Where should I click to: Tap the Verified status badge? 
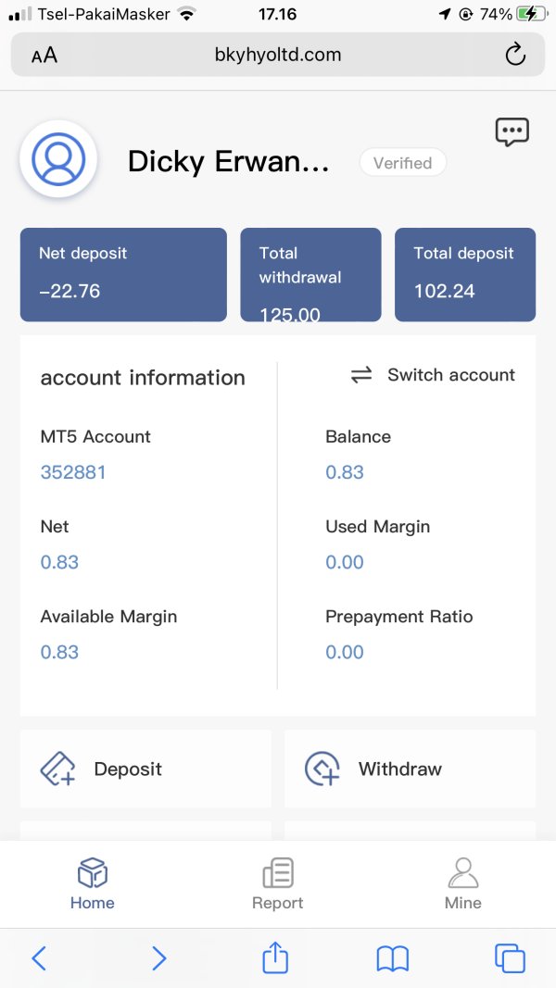pos(402,163)
